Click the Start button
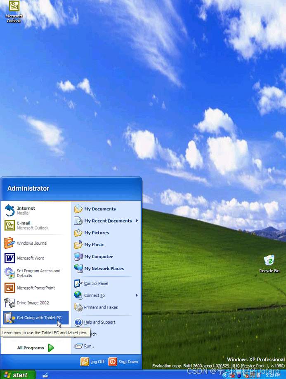Viewport: 286px width, 379px height. [17, 374]
